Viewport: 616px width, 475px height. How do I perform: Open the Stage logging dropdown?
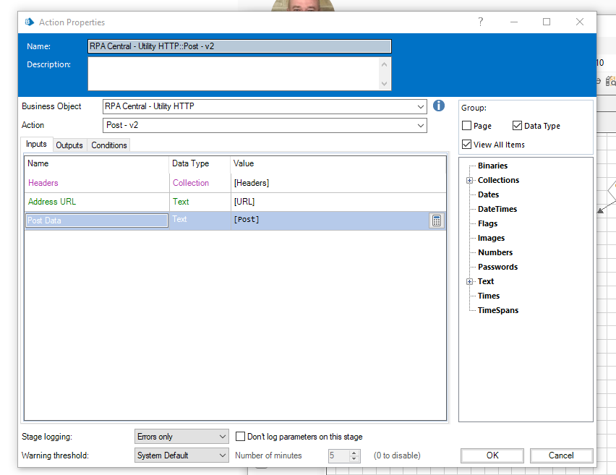click(222, 437)
